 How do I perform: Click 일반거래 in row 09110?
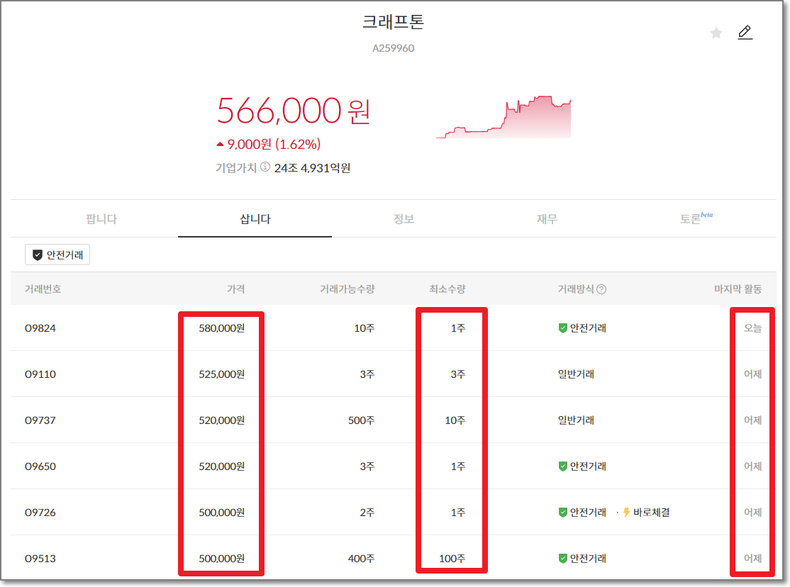pyautogui.click(x=576, y=374)
